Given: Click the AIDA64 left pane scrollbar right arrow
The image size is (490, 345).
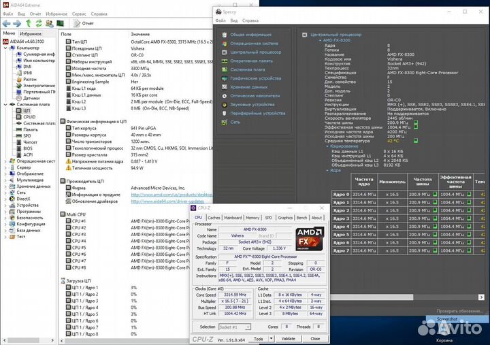Looking at the screenshot, I should [x=52, y=340].
